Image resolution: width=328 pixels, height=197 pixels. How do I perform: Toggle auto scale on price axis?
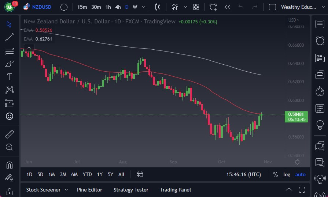[x=300, y=174]
